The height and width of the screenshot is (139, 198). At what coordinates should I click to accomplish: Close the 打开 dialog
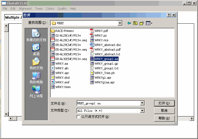pos(174,15)
